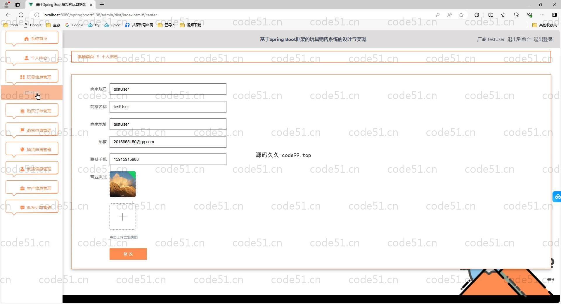
Task: Open 个人中心 sidebar menu
Action: tap(32, 58)
